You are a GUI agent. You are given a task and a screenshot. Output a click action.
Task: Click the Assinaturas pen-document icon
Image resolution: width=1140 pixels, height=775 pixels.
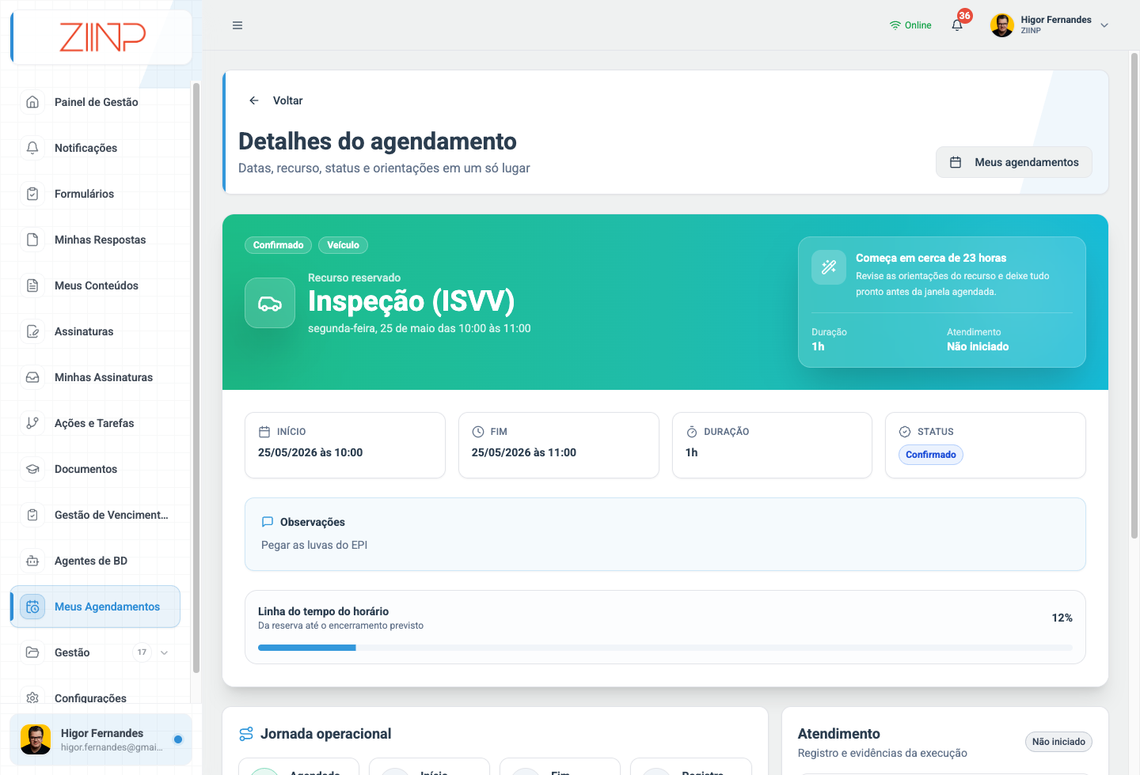click(x=32, y=331)
